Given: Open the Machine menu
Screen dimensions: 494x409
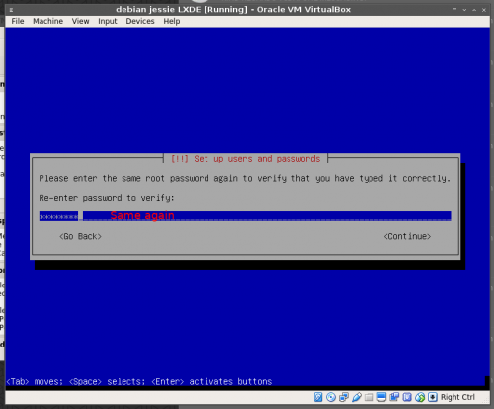Looking at the screenshot, I should coord(47,21).
